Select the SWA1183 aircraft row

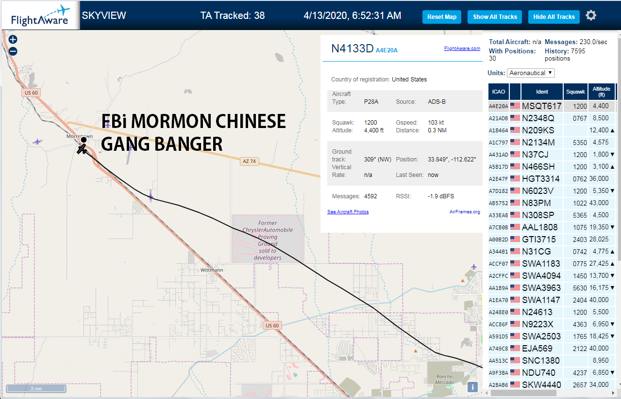point(552,263)
